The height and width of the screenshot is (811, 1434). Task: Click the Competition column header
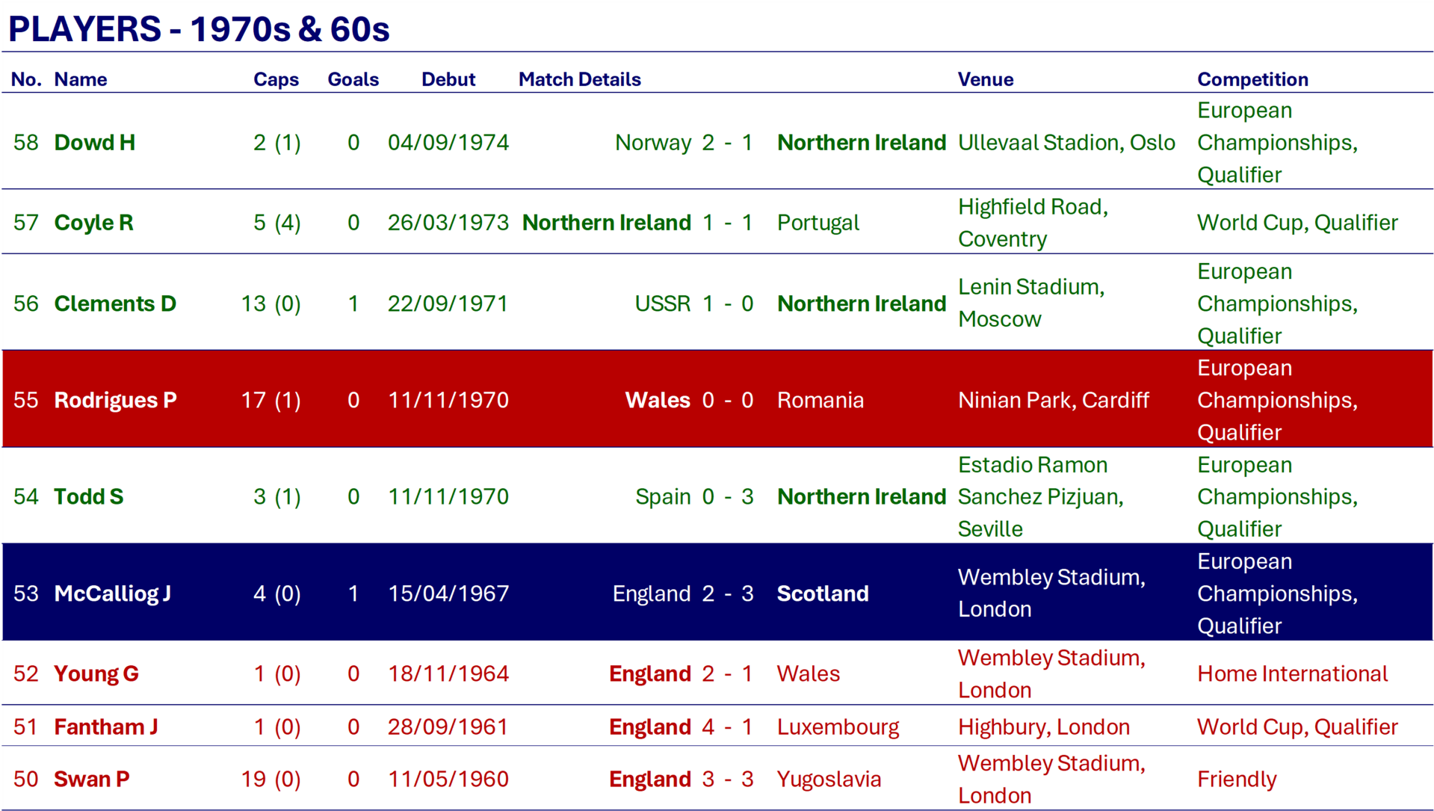(1252, 79)
